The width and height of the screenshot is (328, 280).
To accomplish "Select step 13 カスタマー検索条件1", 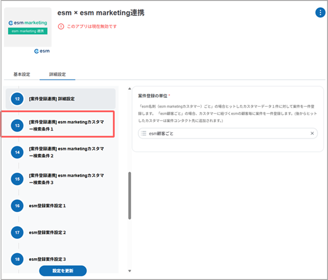I will click(65, 125).
